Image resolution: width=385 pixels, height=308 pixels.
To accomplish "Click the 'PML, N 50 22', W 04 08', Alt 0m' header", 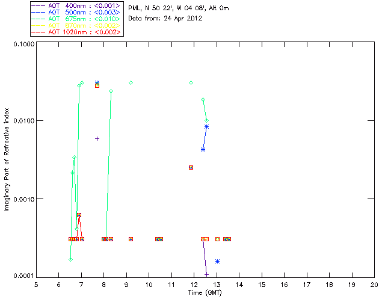I will (x=179, y=8).
